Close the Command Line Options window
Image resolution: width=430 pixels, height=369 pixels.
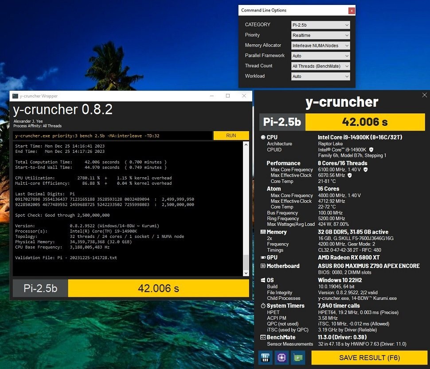(x=351, y=11)
